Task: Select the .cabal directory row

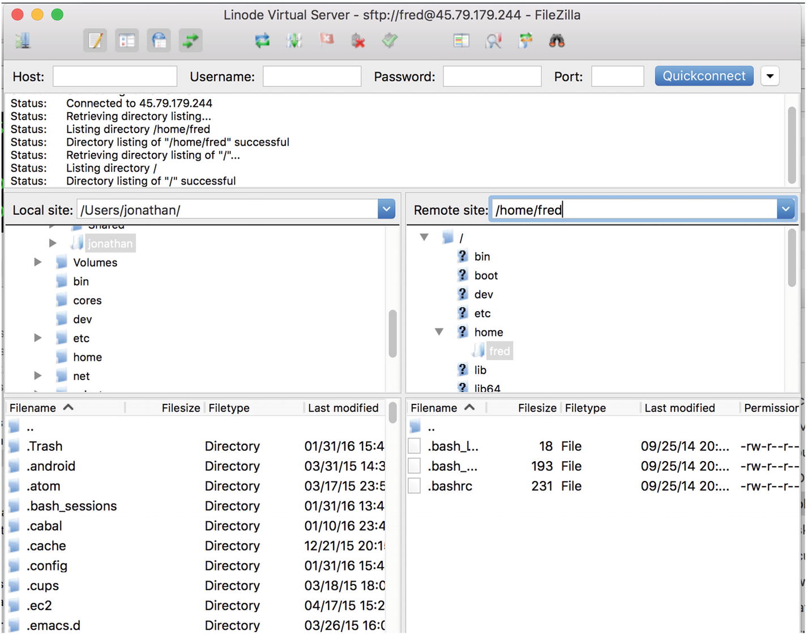Action: 196,526
